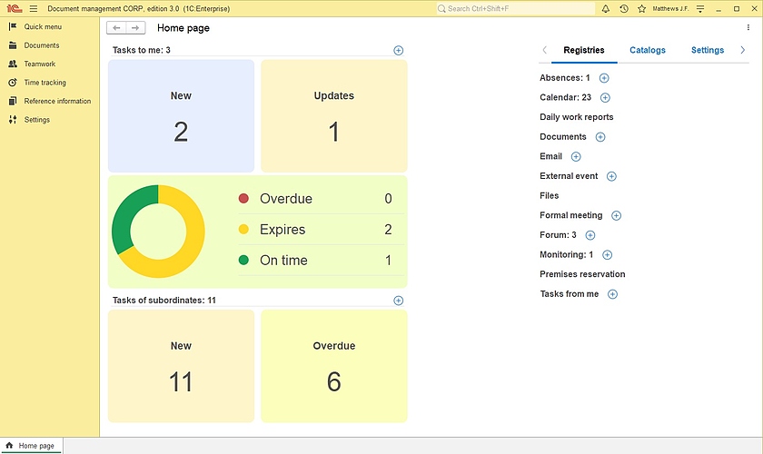Open title bar service settings dropdown
The image size is (763, 454).
point(700,8)
